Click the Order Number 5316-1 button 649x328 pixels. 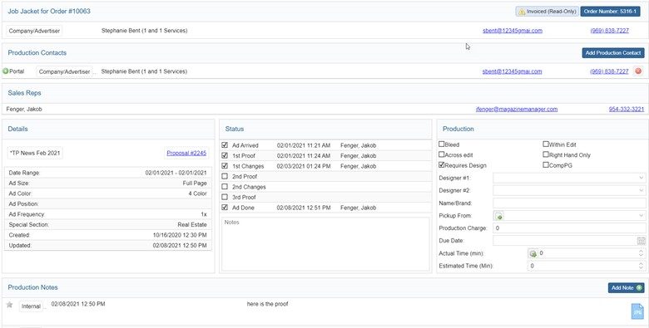point(610,12)
